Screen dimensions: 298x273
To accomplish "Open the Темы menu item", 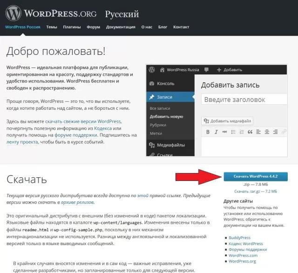I will click(x=52, y=27).
